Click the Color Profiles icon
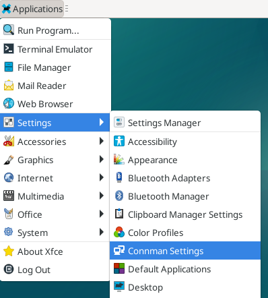 [x=119, y=232]
